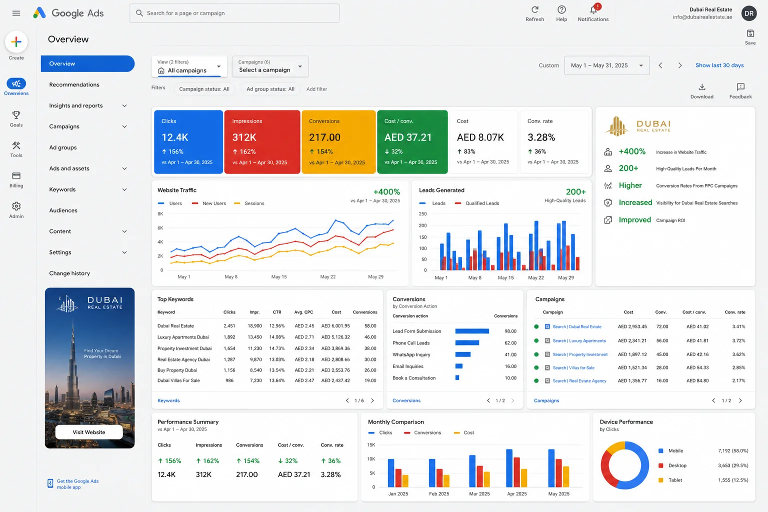Click the Mobile legend color swatch
Screen dimensions: 768x512
(660, 451)
